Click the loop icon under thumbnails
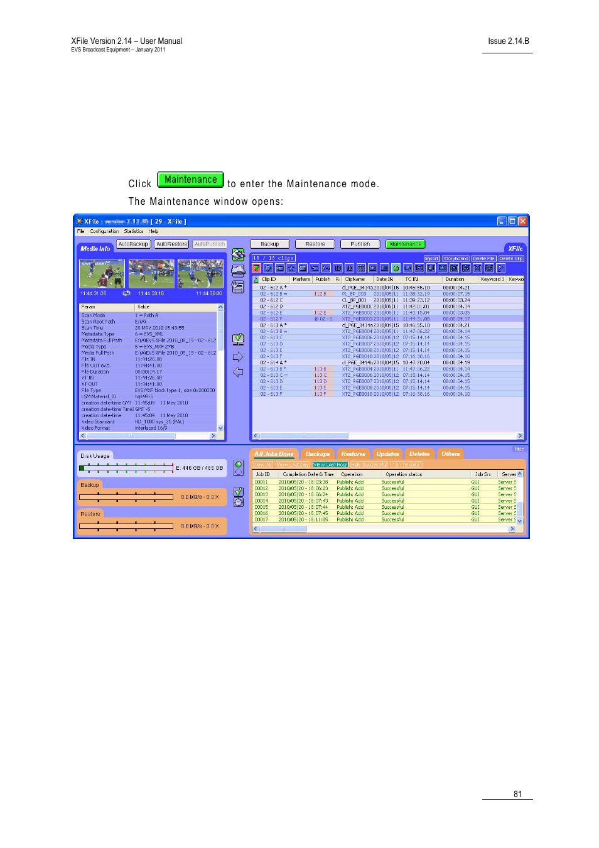Viewport: 599px width, 848px height. coord(126,293)
